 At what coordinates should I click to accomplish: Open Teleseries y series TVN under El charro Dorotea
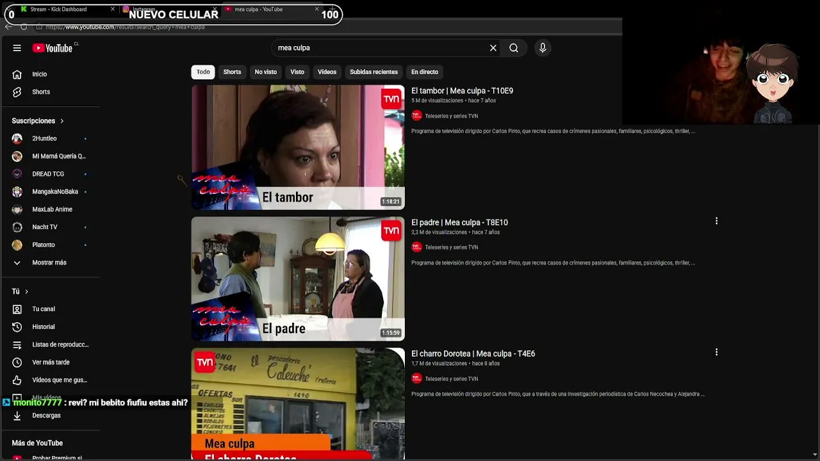(452, 378)
